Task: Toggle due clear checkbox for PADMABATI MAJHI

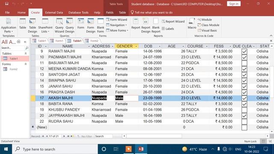Action: coord(244,57)
